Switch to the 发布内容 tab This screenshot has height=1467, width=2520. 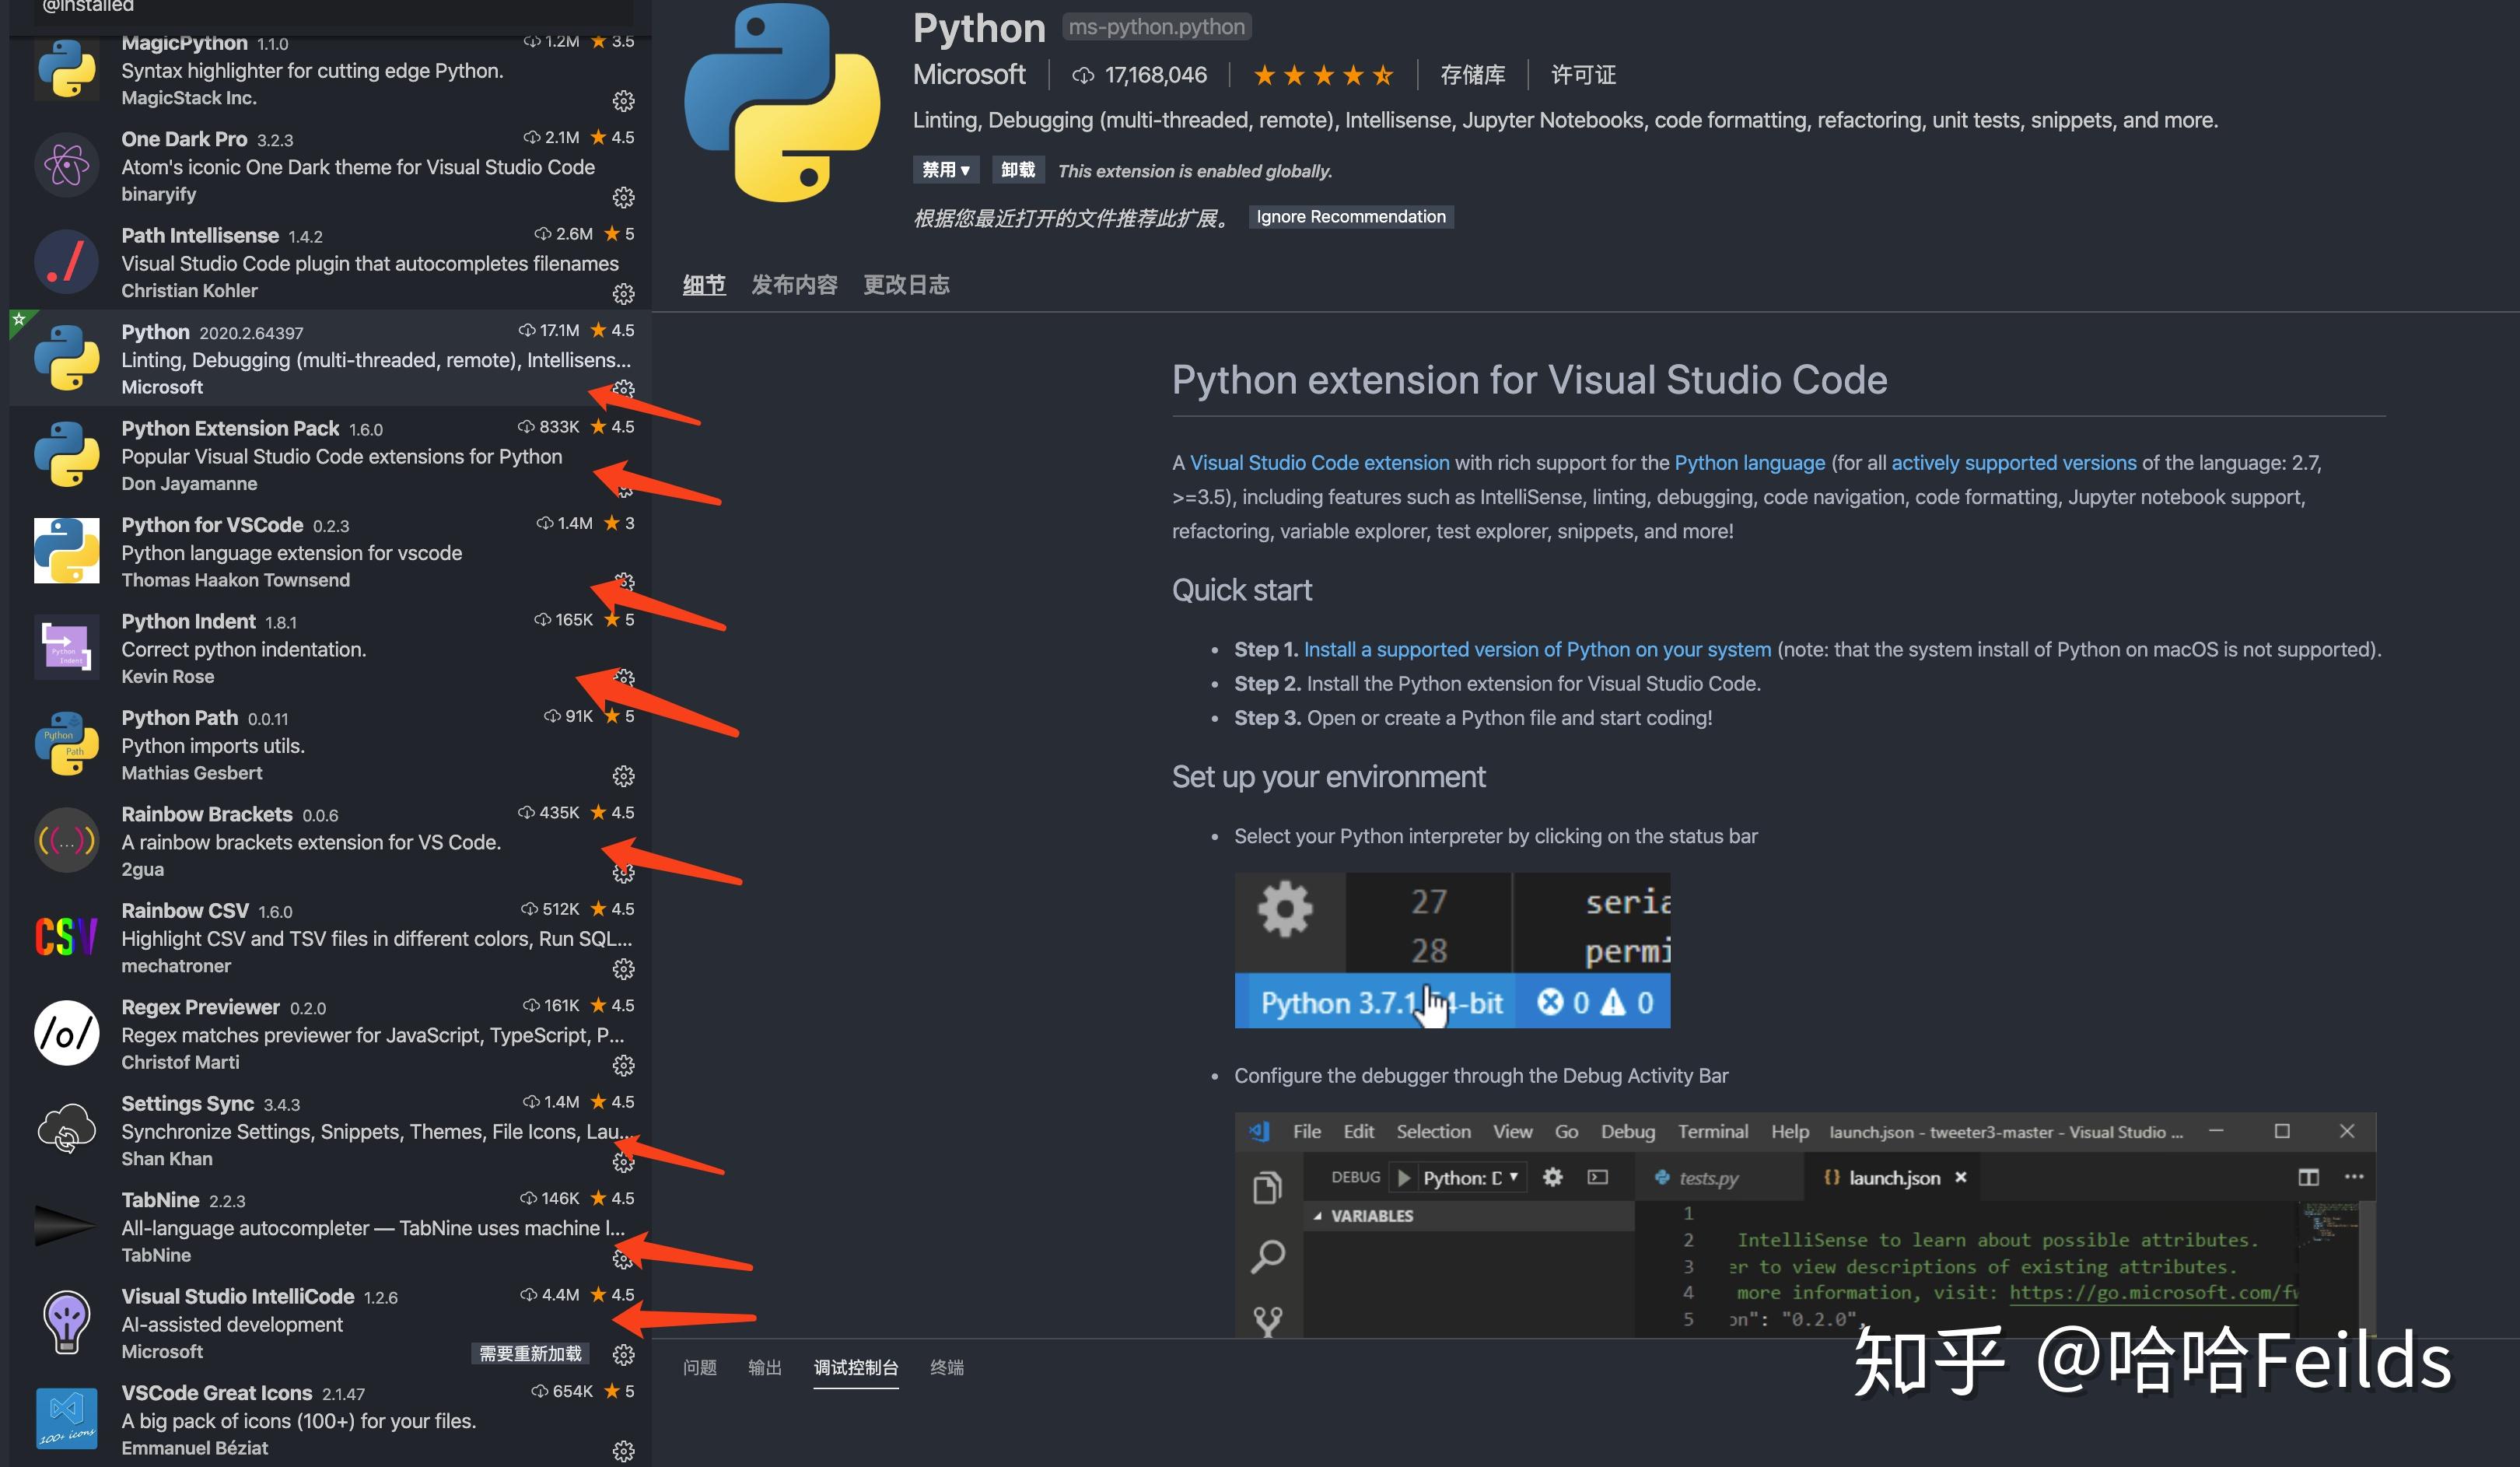[x=793, y=284]
